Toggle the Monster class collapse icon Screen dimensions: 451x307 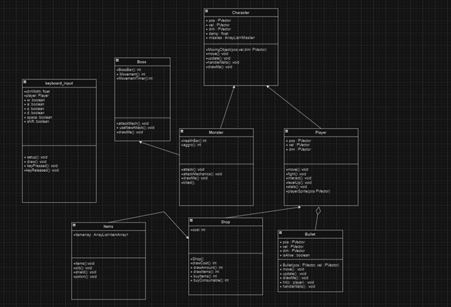tap(182, 131)
